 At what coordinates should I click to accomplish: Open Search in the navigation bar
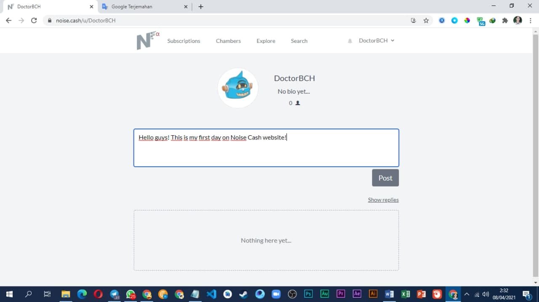[299, 41]
